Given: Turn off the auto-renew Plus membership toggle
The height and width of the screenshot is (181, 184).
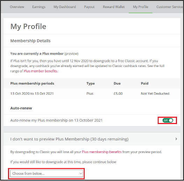Looking at the screenshot, I should pos(168,120).
